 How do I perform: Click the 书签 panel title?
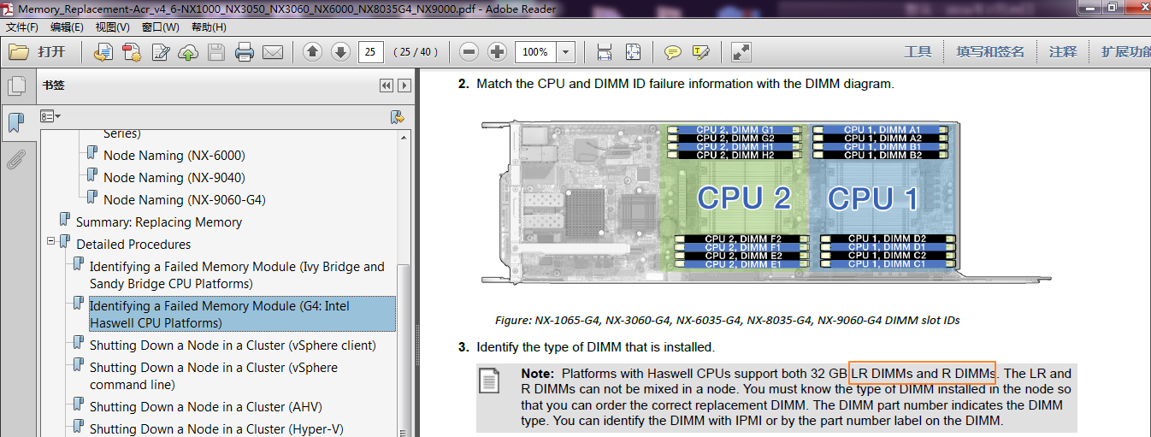point(53,86)
